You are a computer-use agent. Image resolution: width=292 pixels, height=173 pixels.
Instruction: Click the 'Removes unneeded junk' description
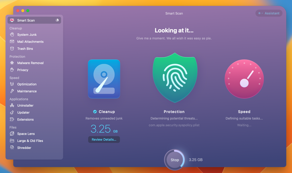(104, 119)
